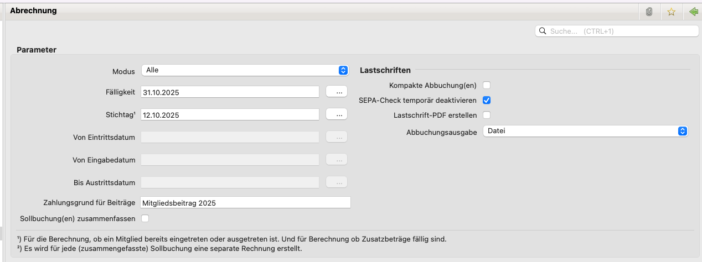Click the green back arrow icon

pos(693,12)
